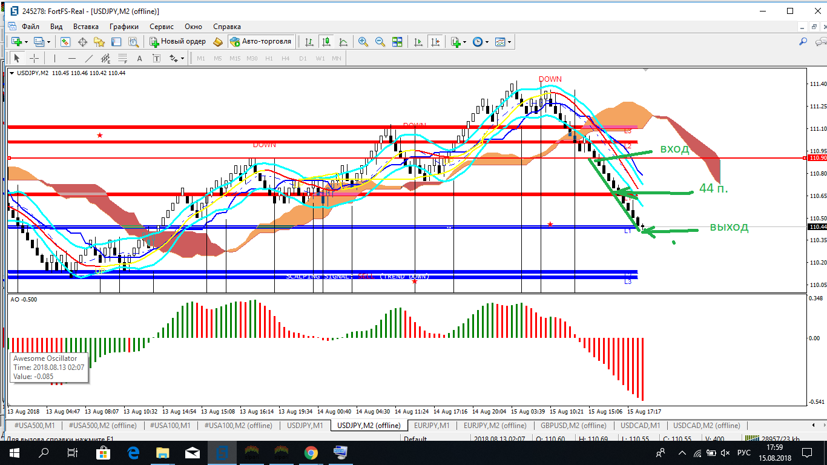Viewport: 827px width, 465px height.
Task: Click the Новый ордер button
Action: pos(179,42)
